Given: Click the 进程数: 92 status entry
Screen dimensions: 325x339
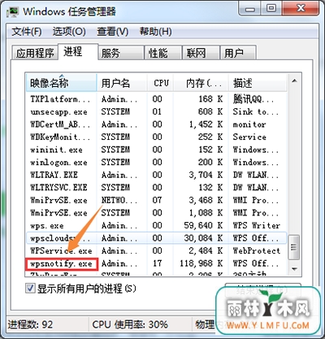Looking at the screenshot, I should pyautogui.click(x=30, y=324).
